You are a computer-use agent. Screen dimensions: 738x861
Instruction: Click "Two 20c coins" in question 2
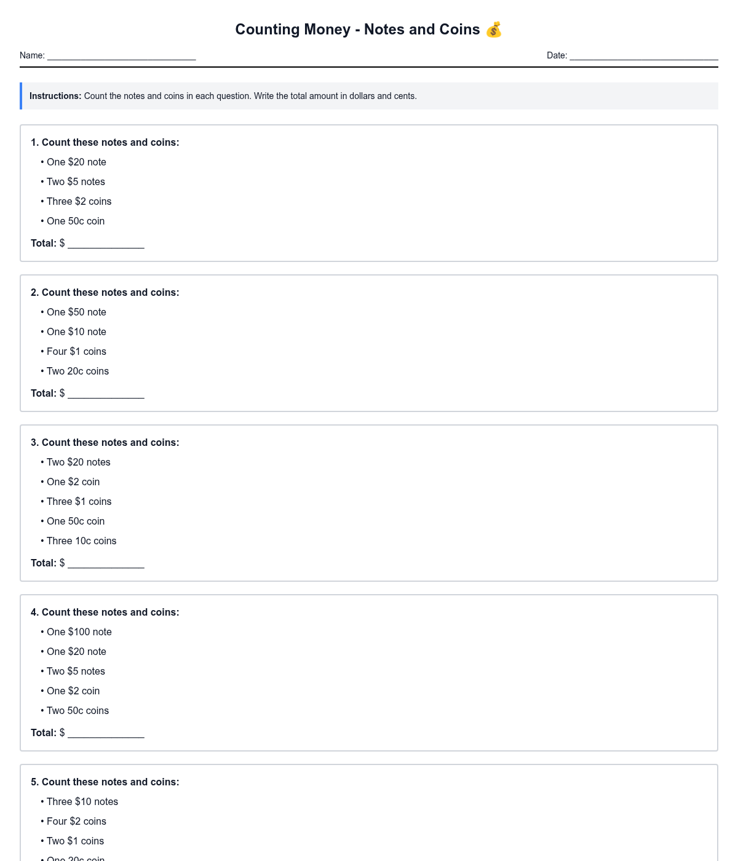coord(77,371)
